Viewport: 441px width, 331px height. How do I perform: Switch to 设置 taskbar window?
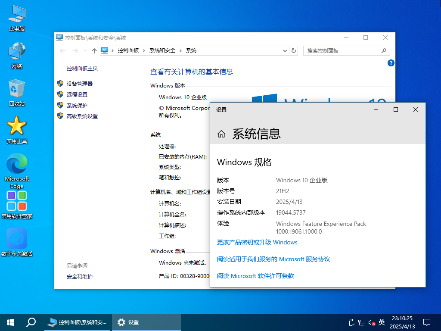(x=146, y=322)
